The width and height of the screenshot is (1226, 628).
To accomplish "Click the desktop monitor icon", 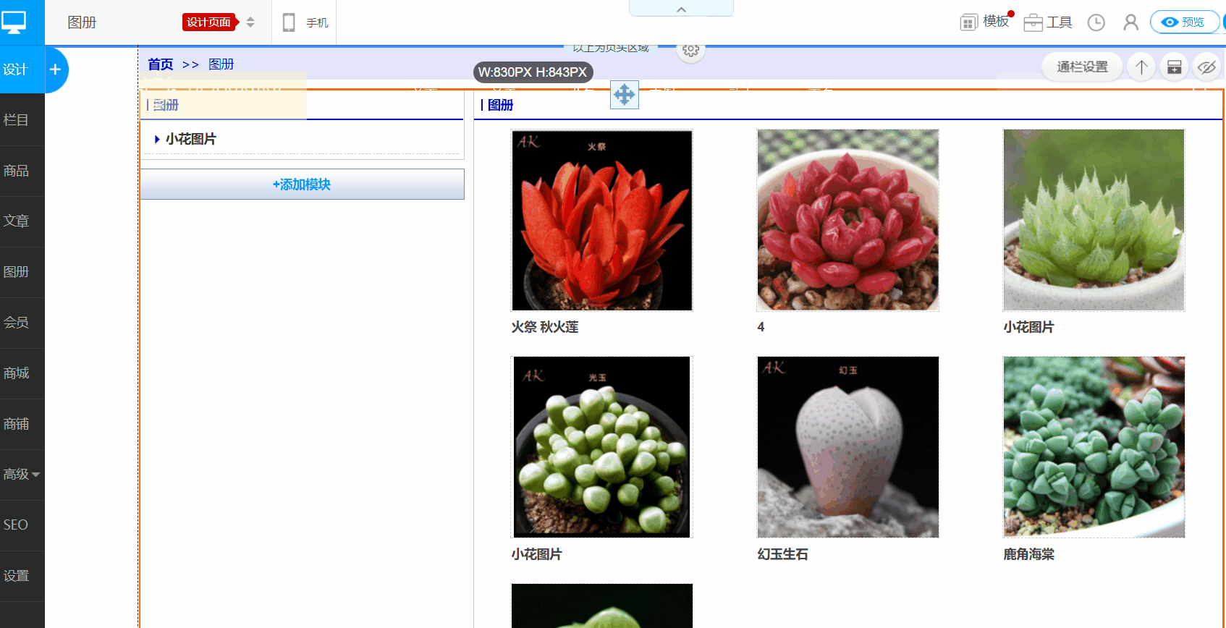I will (14, 22).
